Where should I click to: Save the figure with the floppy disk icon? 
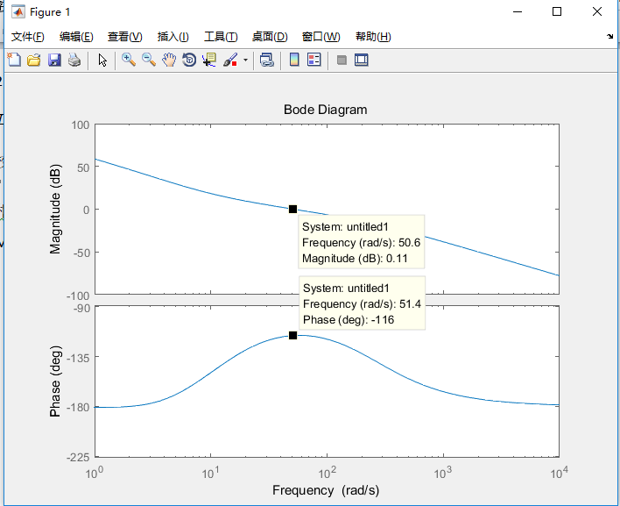54,61
